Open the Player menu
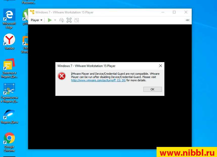This screenshot has height=157, width=217. 36,20
